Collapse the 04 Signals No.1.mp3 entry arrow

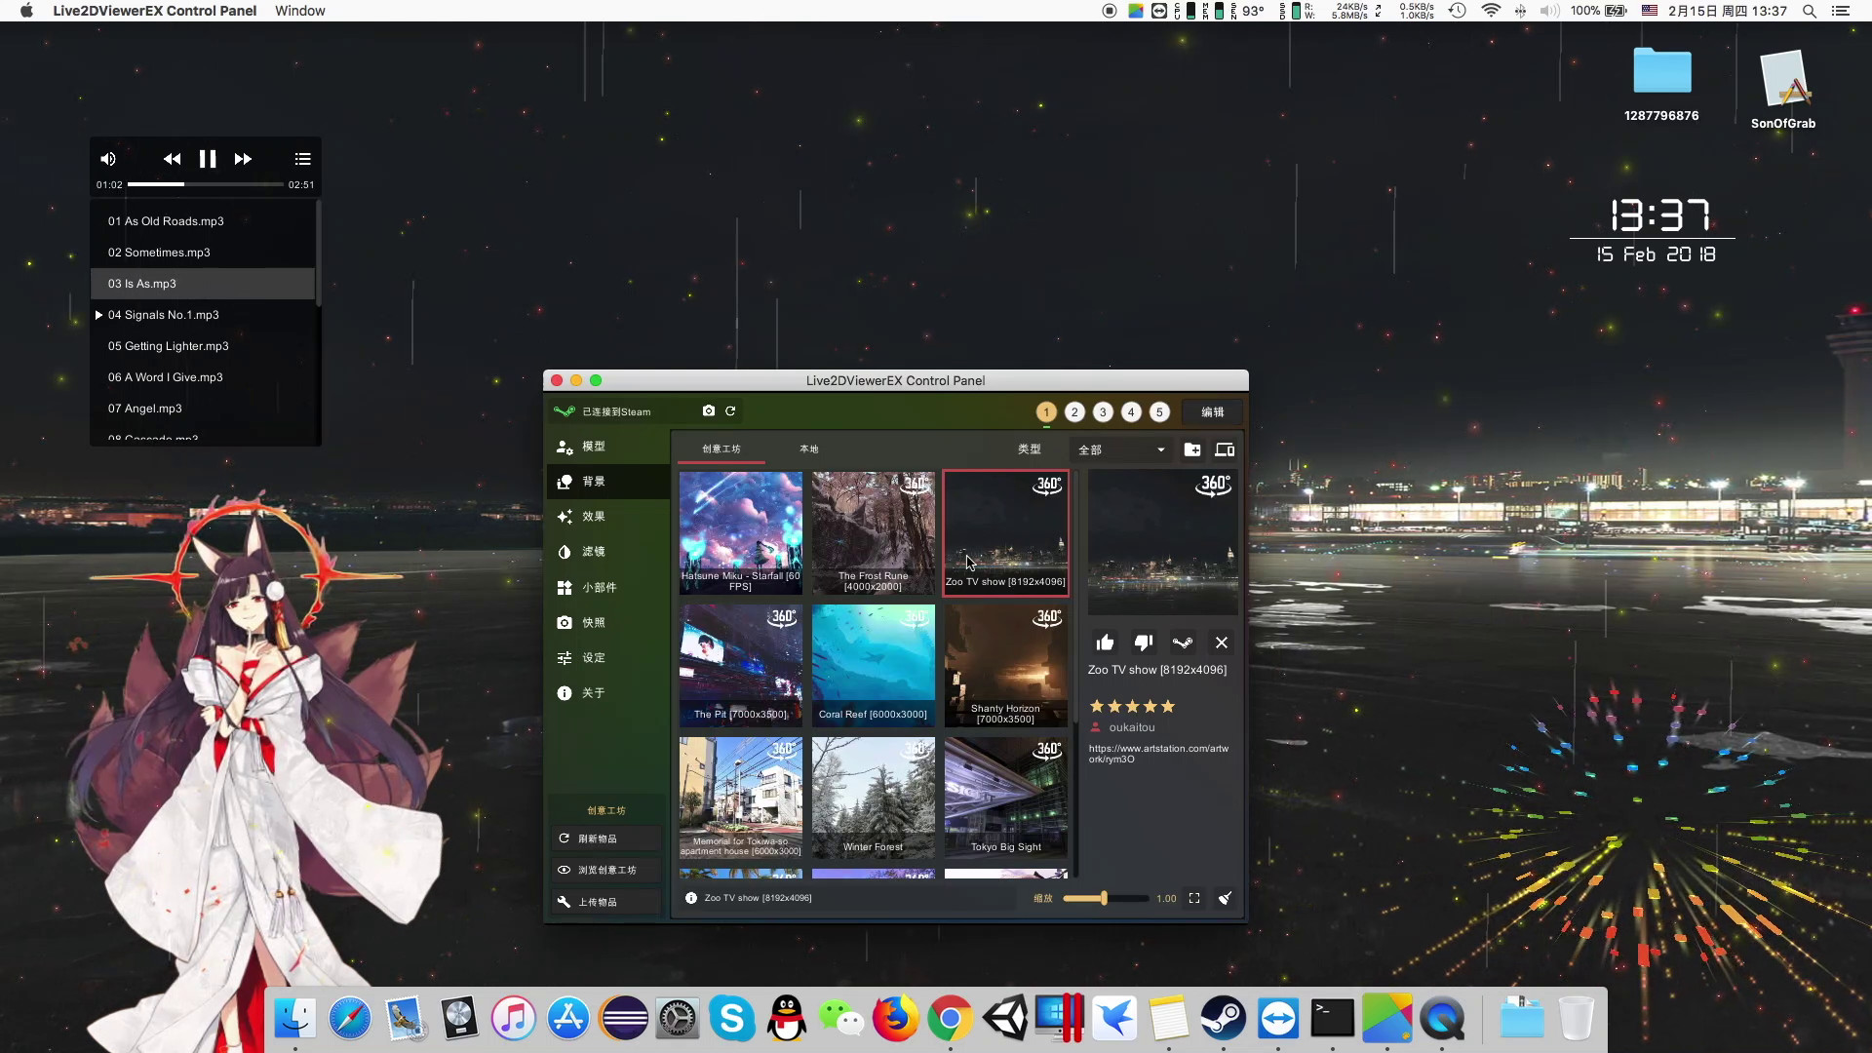click(97, 314)
